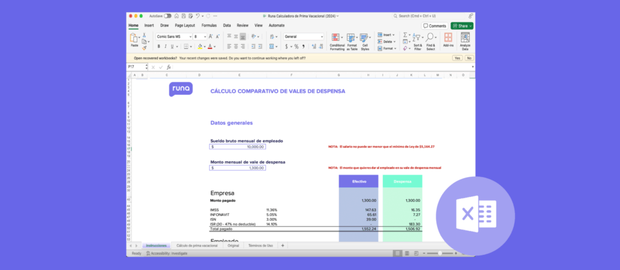Click the Wrap Text icon

tap(272, 36)
